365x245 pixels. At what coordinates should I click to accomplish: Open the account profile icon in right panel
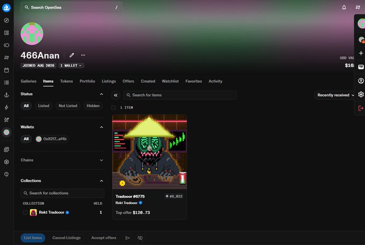[x=361, y=80]
